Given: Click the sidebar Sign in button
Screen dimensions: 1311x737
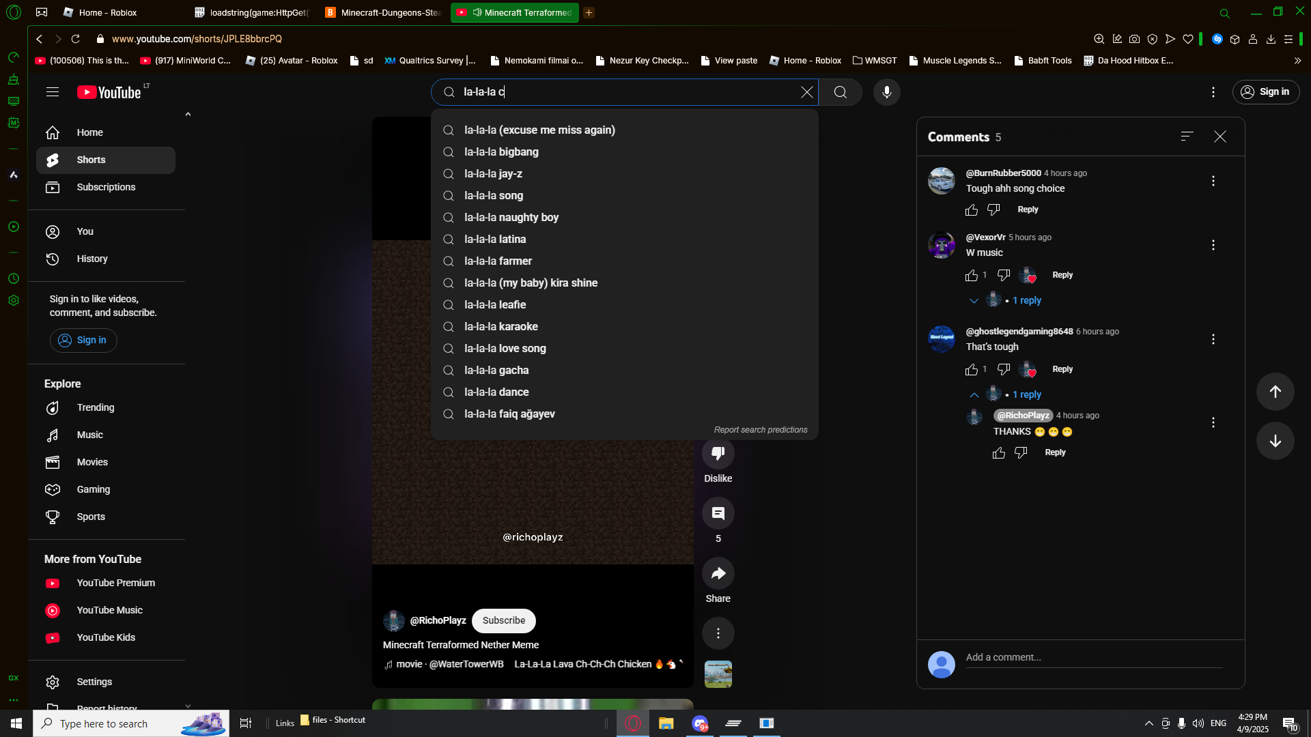Looking at the screenshot, I should [83, 341].
